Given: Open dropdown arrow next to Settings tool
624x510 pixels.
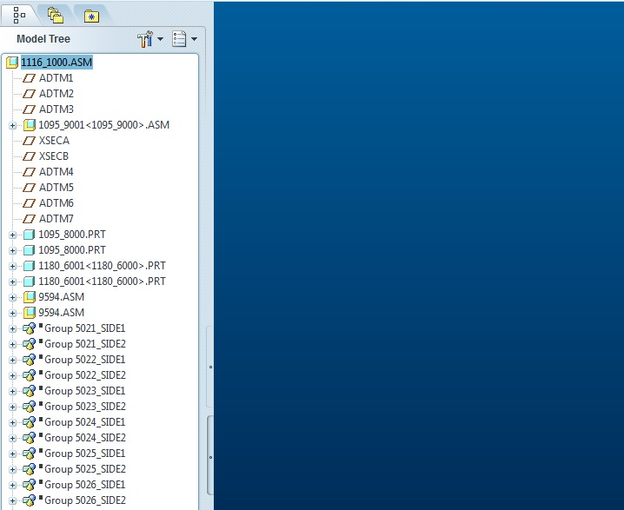Looking at the screenshot, I should click(x=161, y=39).
